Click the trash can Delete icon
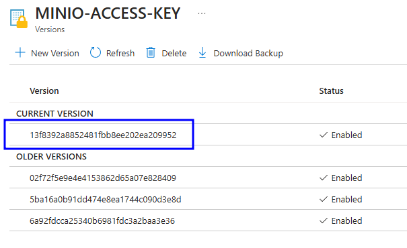This screenshot has width=407, height=248. pyautogui.click(x=151, y=52)
